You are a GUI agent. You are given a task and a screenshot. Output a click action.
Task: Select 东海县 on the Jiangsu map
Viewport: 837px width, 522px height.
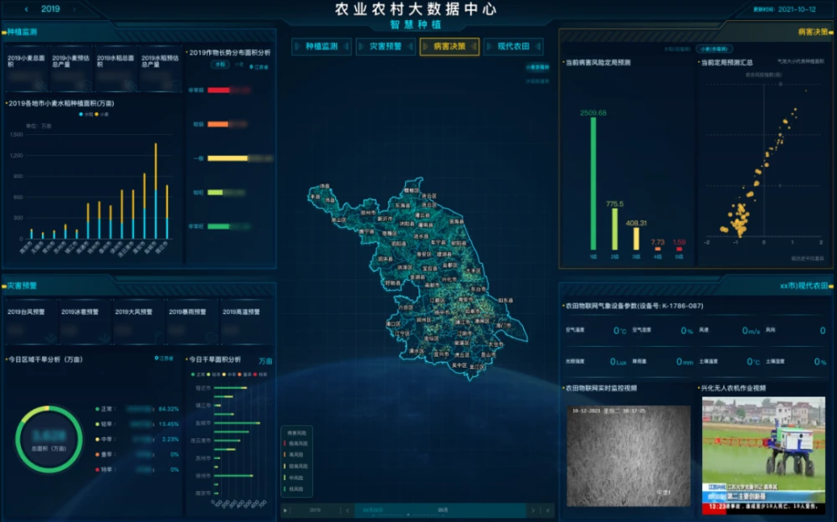[402, 205]
